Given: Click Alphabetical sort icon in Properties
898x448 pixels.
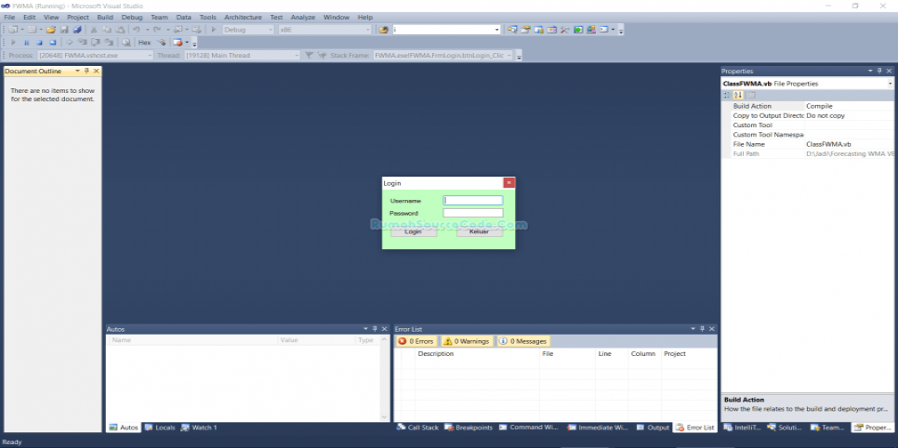Looking at the screenshot, I should point(738,95).
